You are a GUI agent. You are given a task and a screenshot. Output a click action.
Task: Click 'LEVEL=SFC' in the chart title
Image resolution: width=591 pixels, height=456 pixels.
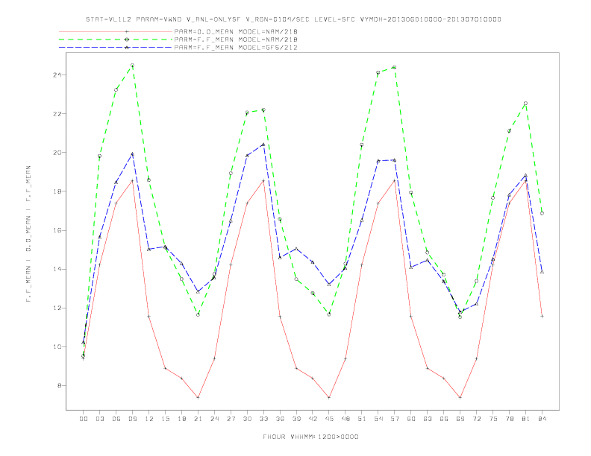click(335, 19)
